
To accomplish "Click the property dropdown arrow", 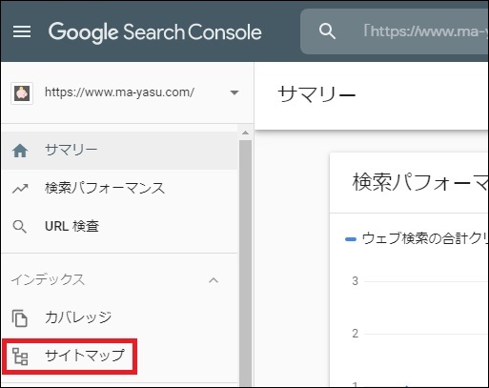I will click(x=234, y=92).
